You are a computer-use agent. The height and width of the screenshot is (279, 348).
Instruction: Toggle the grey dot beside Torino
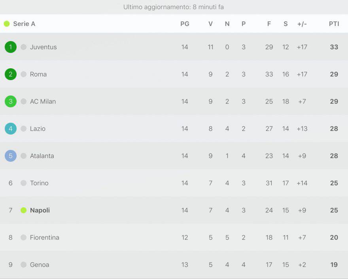click(x=23, y=183)
